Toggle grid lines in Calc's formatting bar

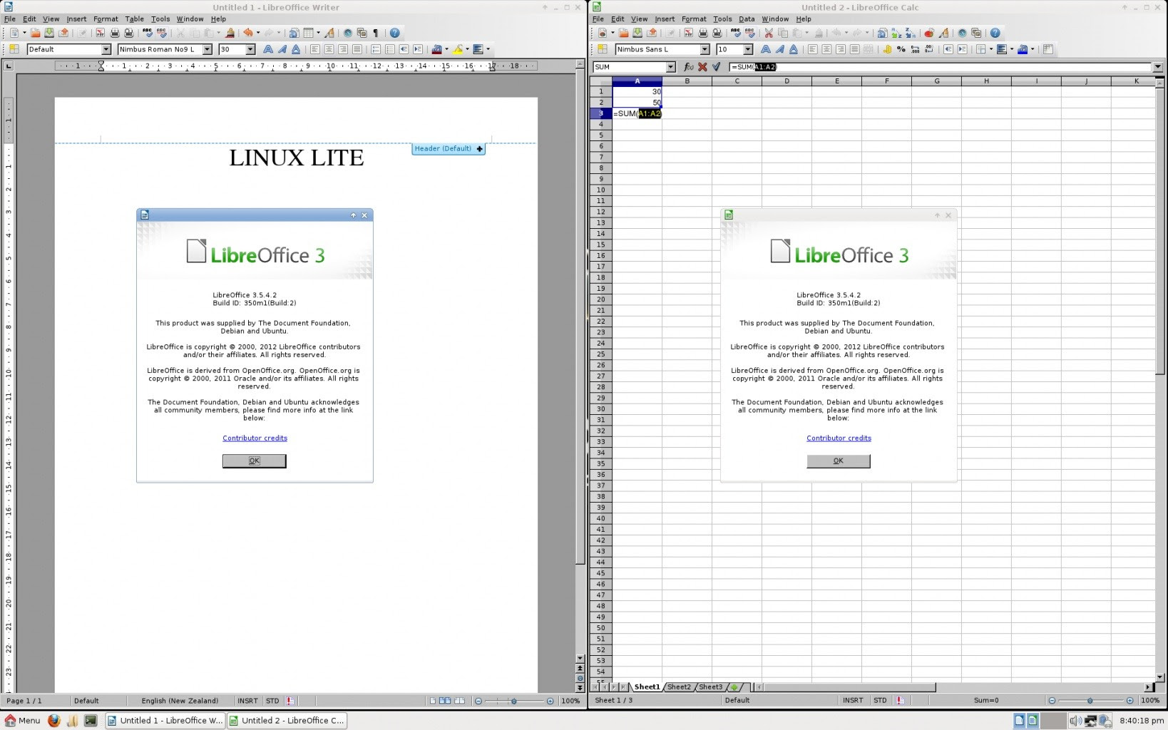(1047, 49)
